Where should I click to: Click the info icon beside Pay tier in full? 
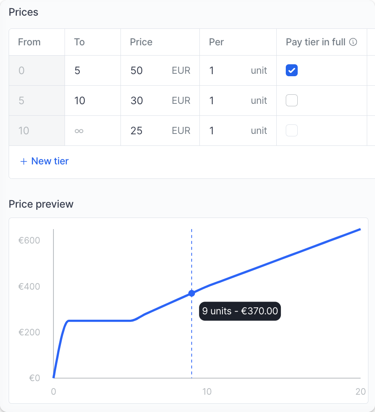point(353,42)
